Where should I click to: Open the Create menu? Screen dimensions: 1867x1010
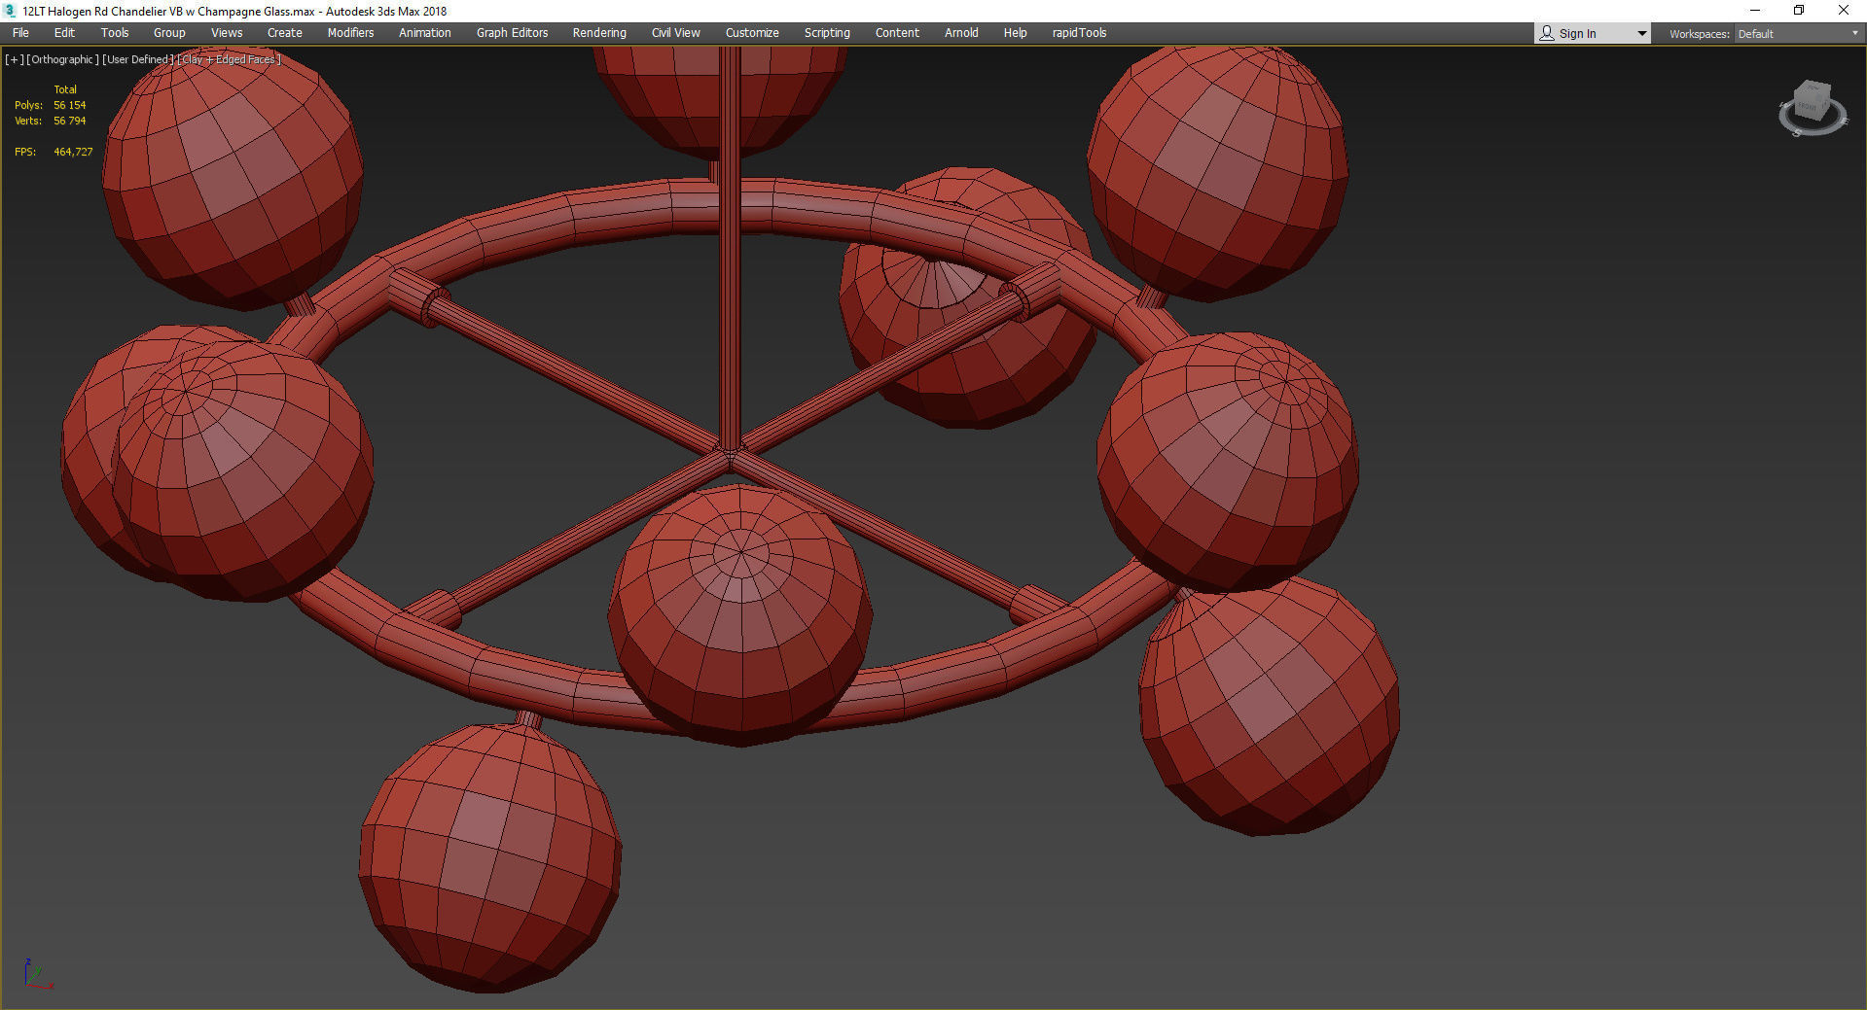point(285,33)
